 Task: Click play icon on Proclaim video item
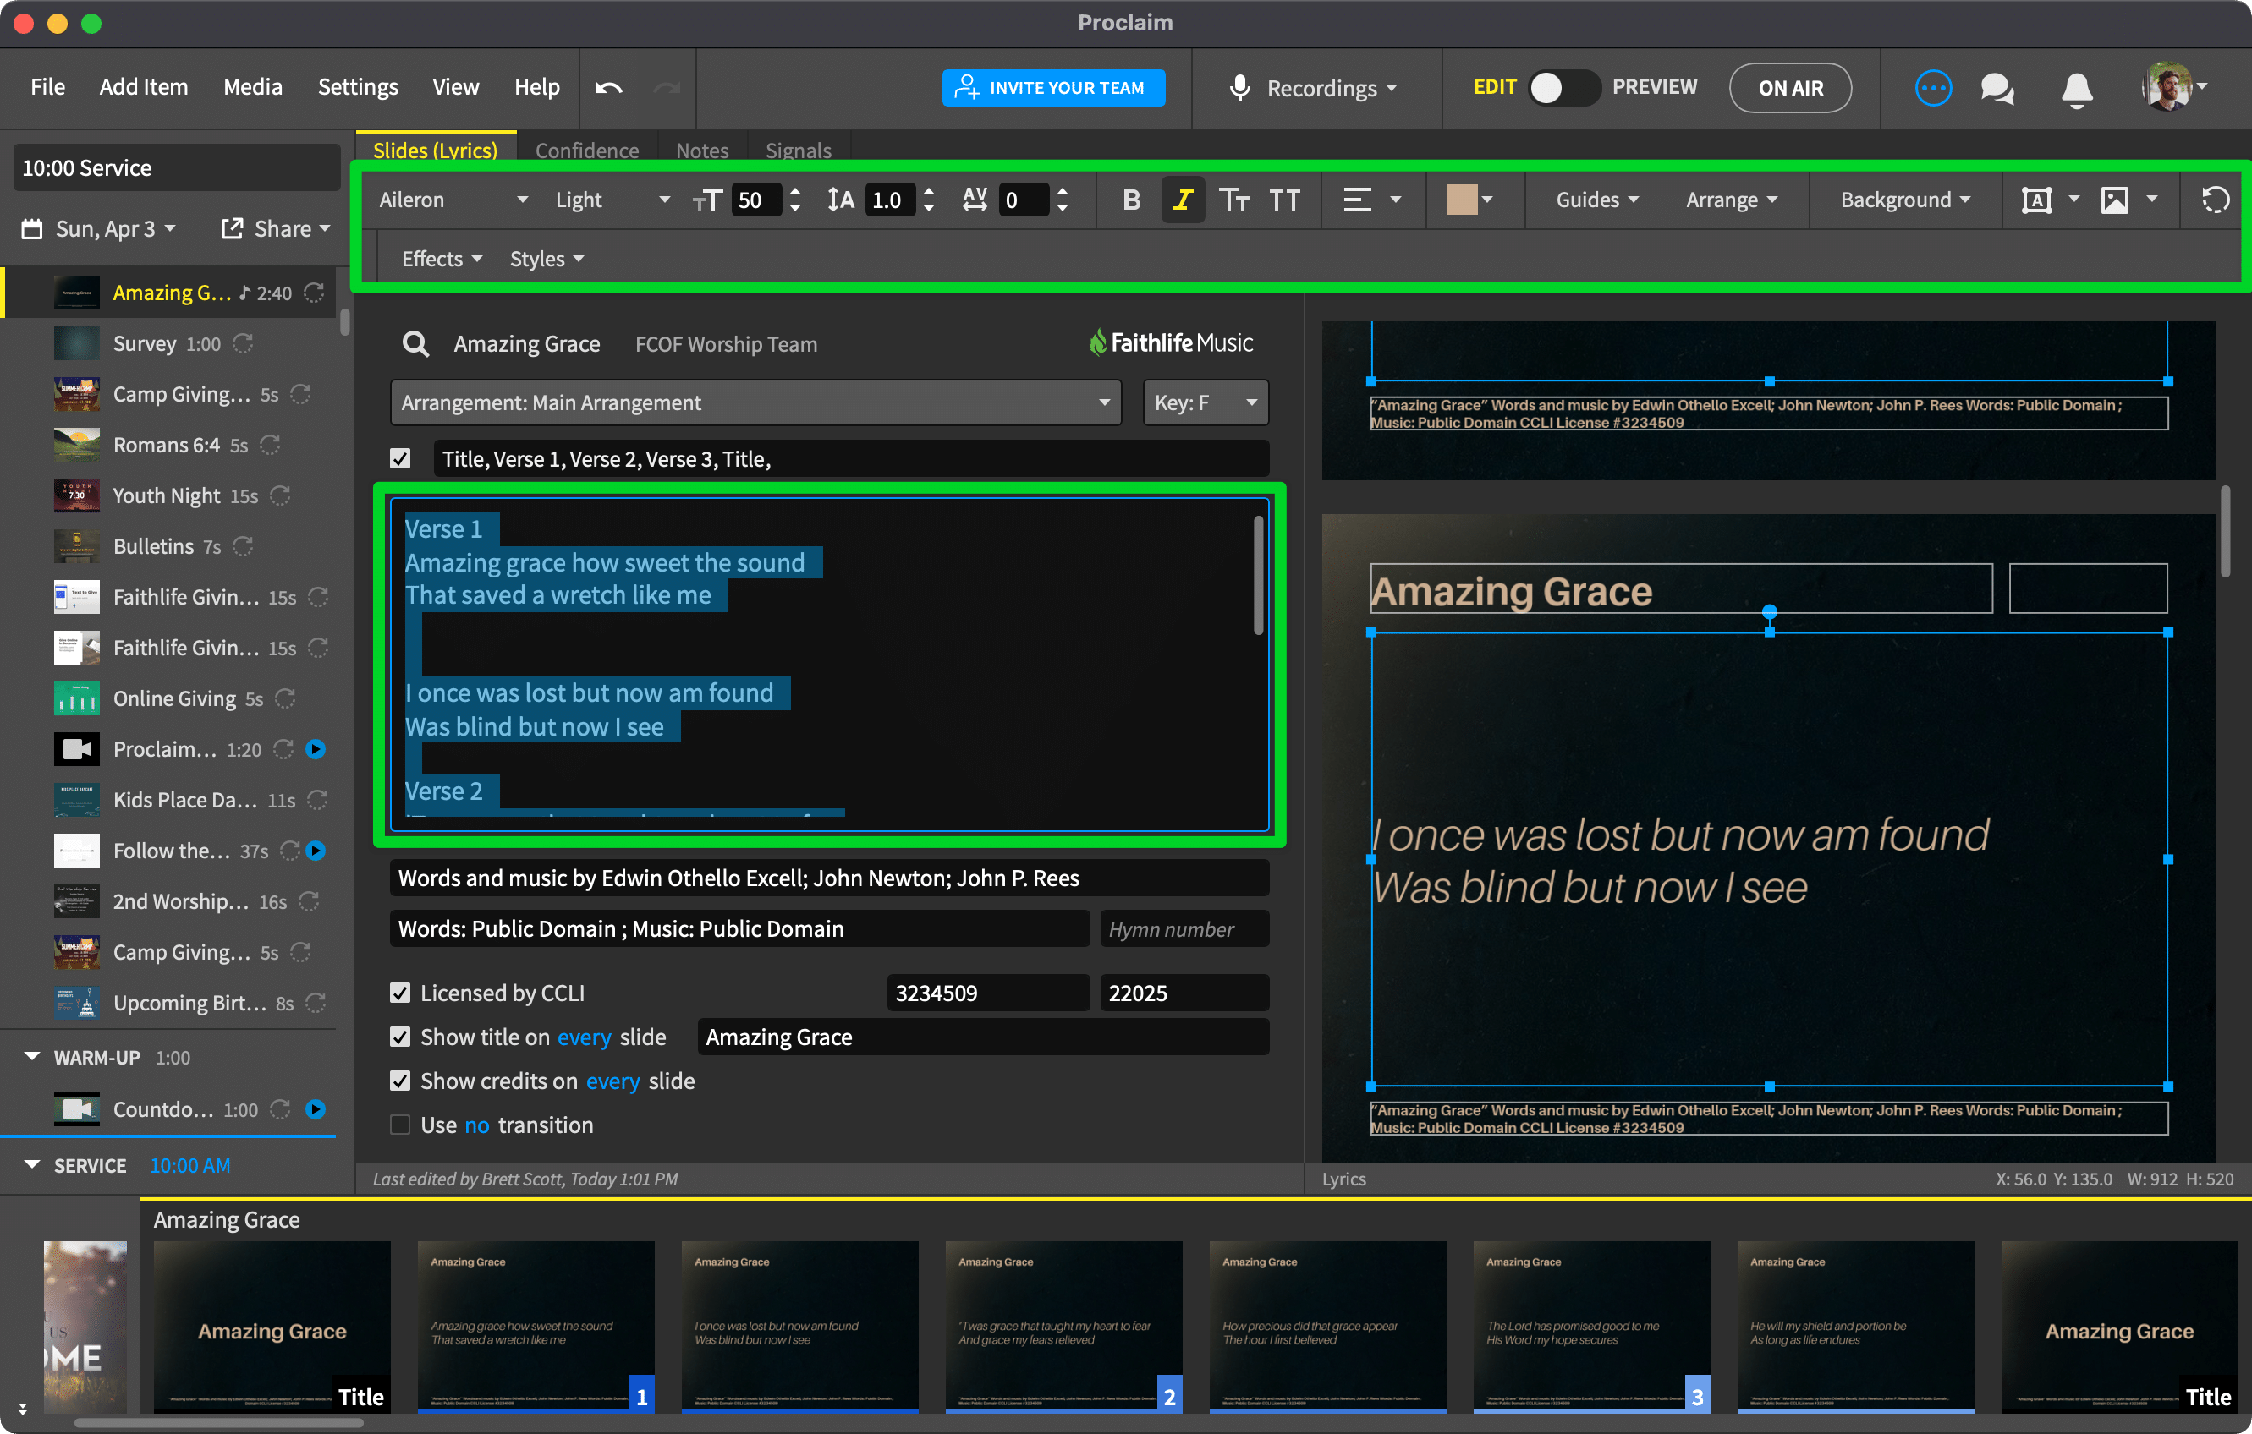(x=316, y=749)
